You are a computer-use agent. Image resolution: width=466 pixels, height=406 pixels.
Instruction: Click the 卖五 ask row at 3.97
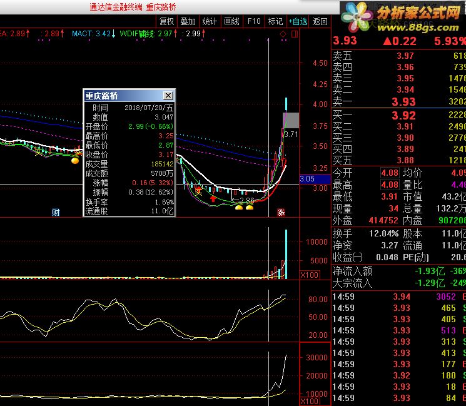coord(399,56)
